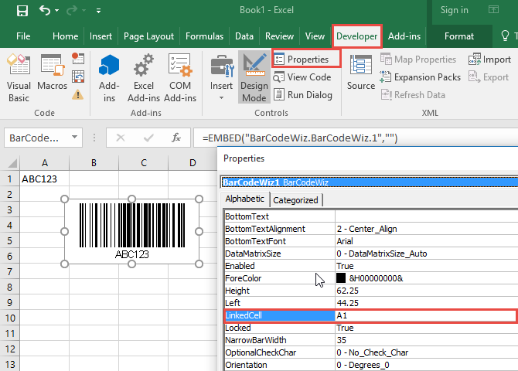Select column A header
The width and height of the screenshot is (518, 371).
(x=45, y=163)
